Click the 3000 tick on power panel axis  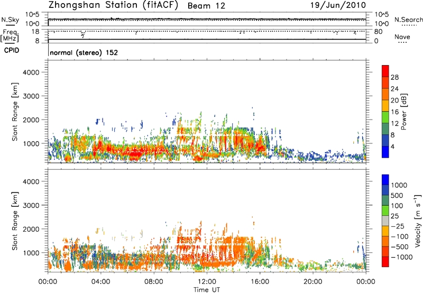coord(31,96)
